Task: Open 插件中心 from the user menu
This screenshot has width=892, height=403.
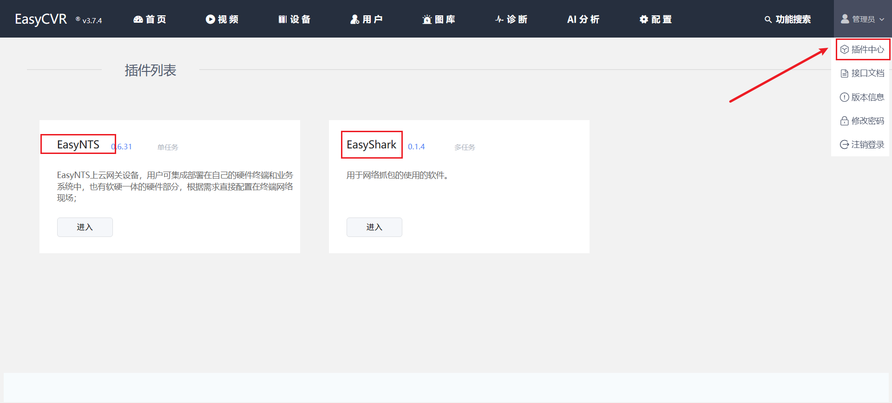Action: click(x=863, y=50)
